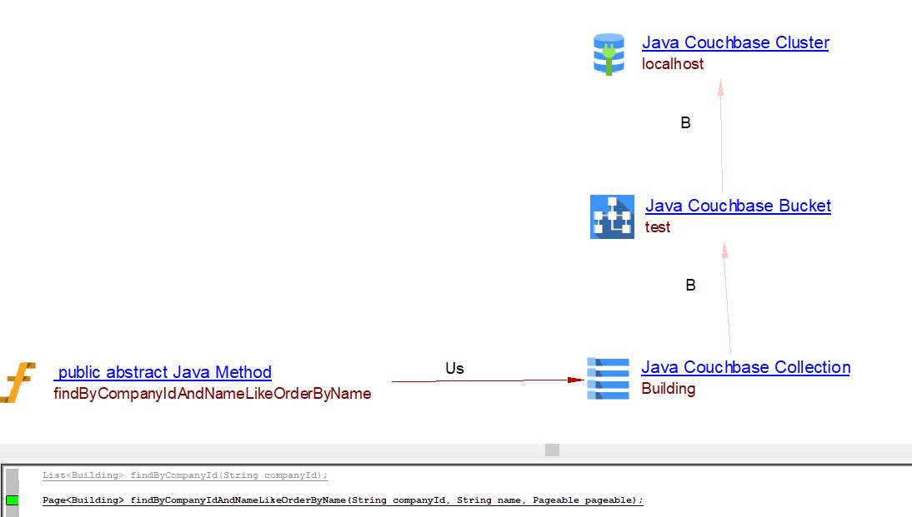Select the 'localhost' cluster name label

[672, 64]
